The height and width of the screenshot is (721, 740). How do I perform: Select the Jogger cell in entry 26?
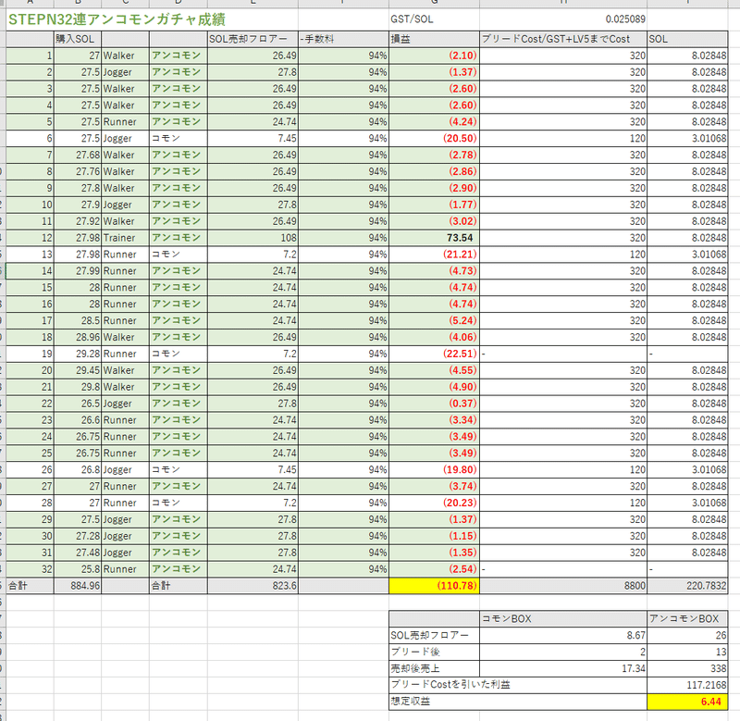pos(125,470)
